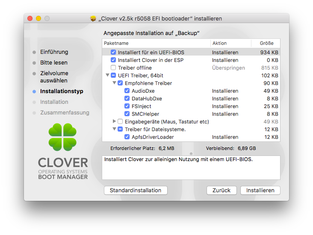Select the 'Zusammenfassung' step
Image resolution: width=313 pixels, height=235 pixels.
pos(65,112)
